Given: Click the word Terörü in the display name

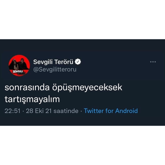Looking at the screenshot, I should coord(64,62).
